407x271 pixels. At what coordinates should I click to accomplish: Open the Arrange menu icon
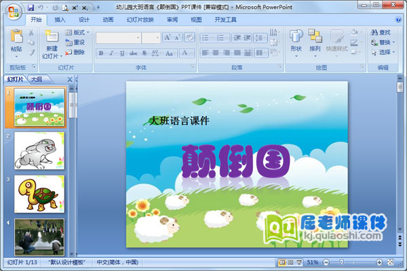315,43
